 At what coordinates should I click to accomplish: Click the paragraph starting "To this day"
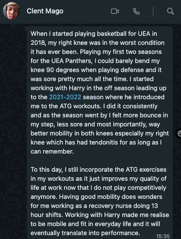coord(100,201)
